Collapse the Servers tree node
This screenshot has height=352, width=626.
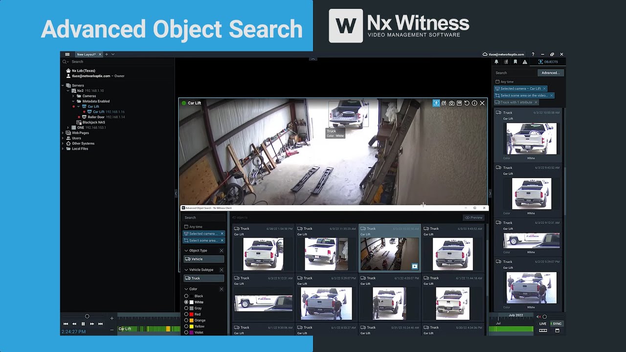tap(63, 86)
